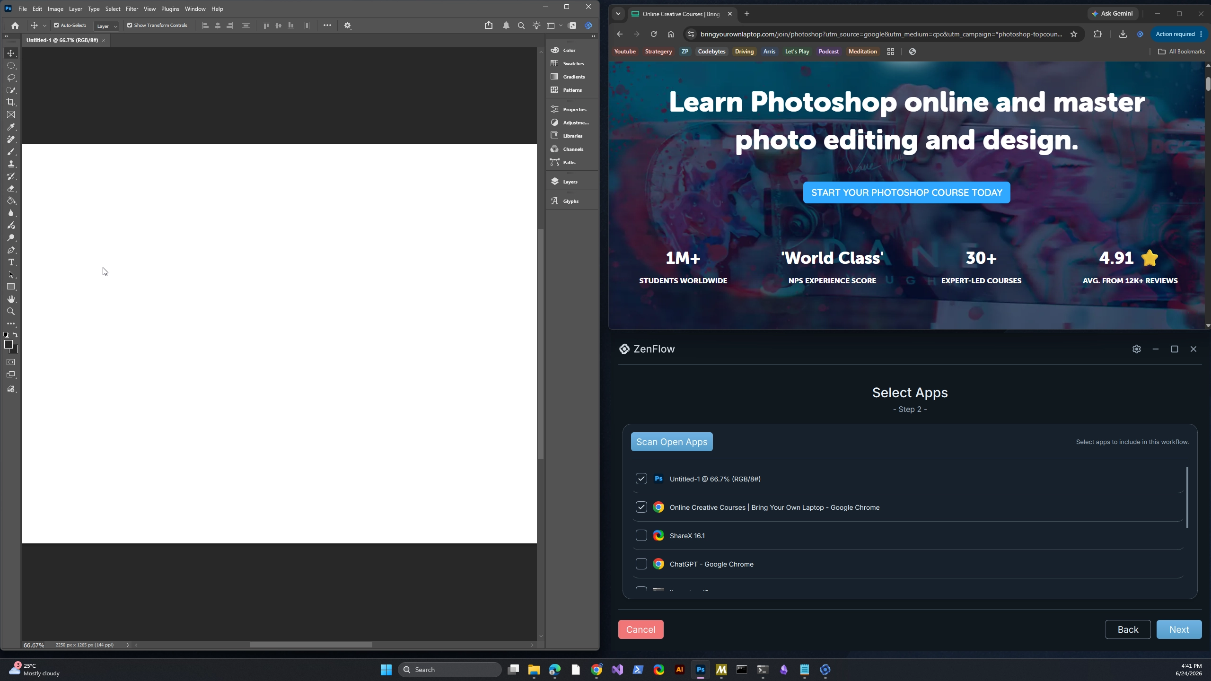Click the Windows taskbar Search box
This screenshot has height=681, width=1211.
[450, 670]
